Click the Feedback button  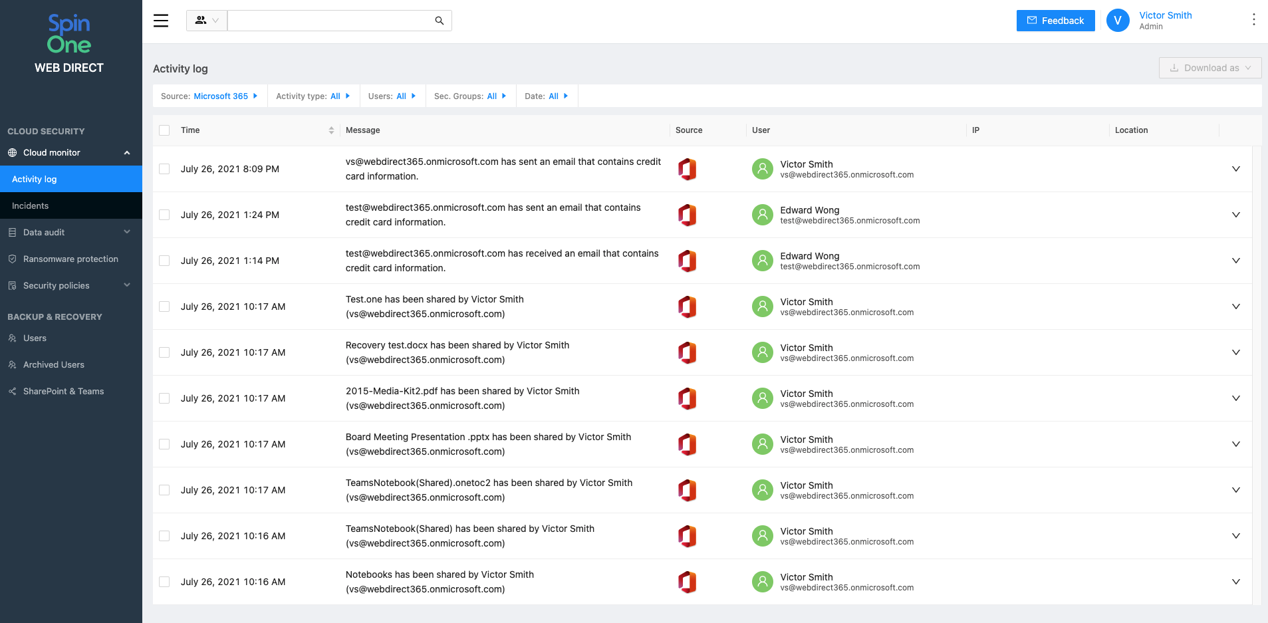[x=1055, y=21]
